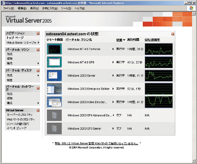
Task: Expand menu arrow for Windows 2003 Server
Action: coord(113,75)
